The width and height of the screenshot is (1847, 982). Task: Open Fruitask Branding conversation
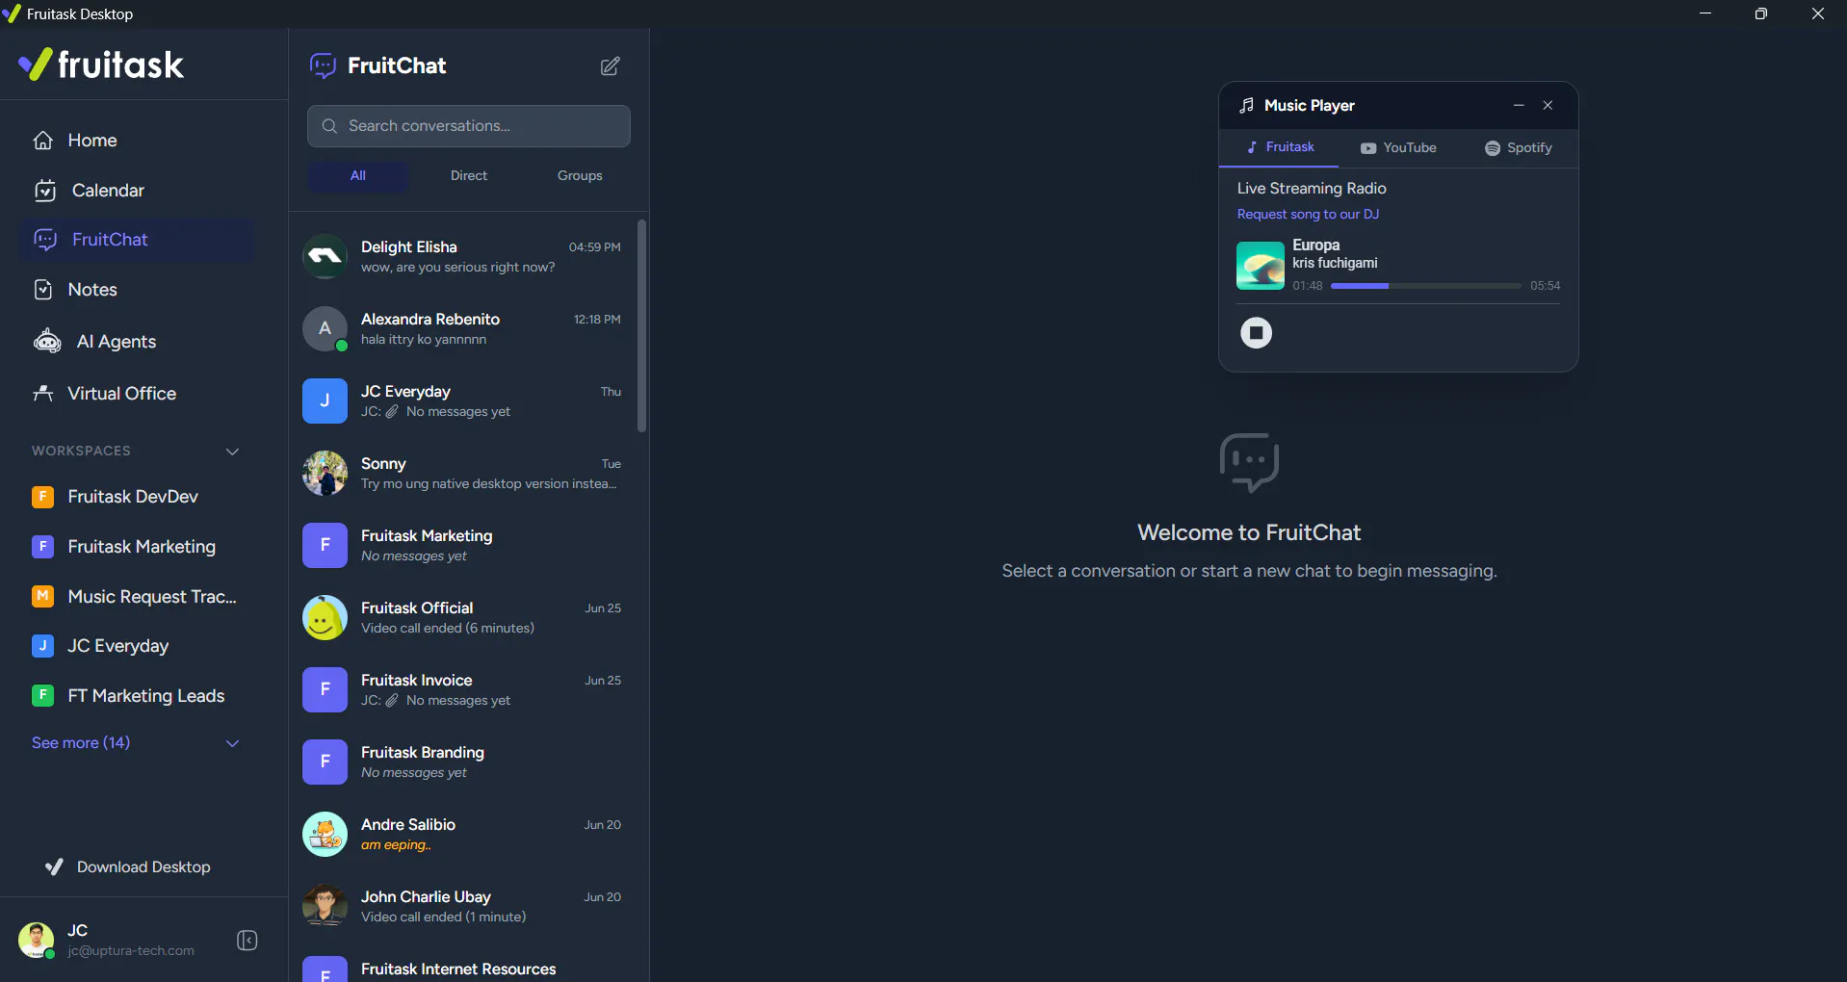[462, 762]
